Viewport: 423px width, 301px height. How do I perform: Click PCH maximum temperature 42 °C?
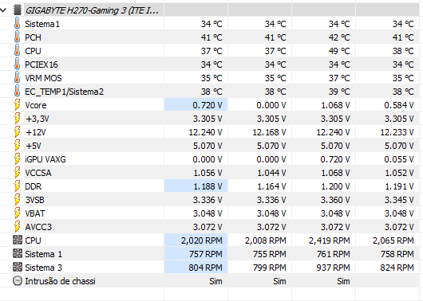(x=339, y=37)
